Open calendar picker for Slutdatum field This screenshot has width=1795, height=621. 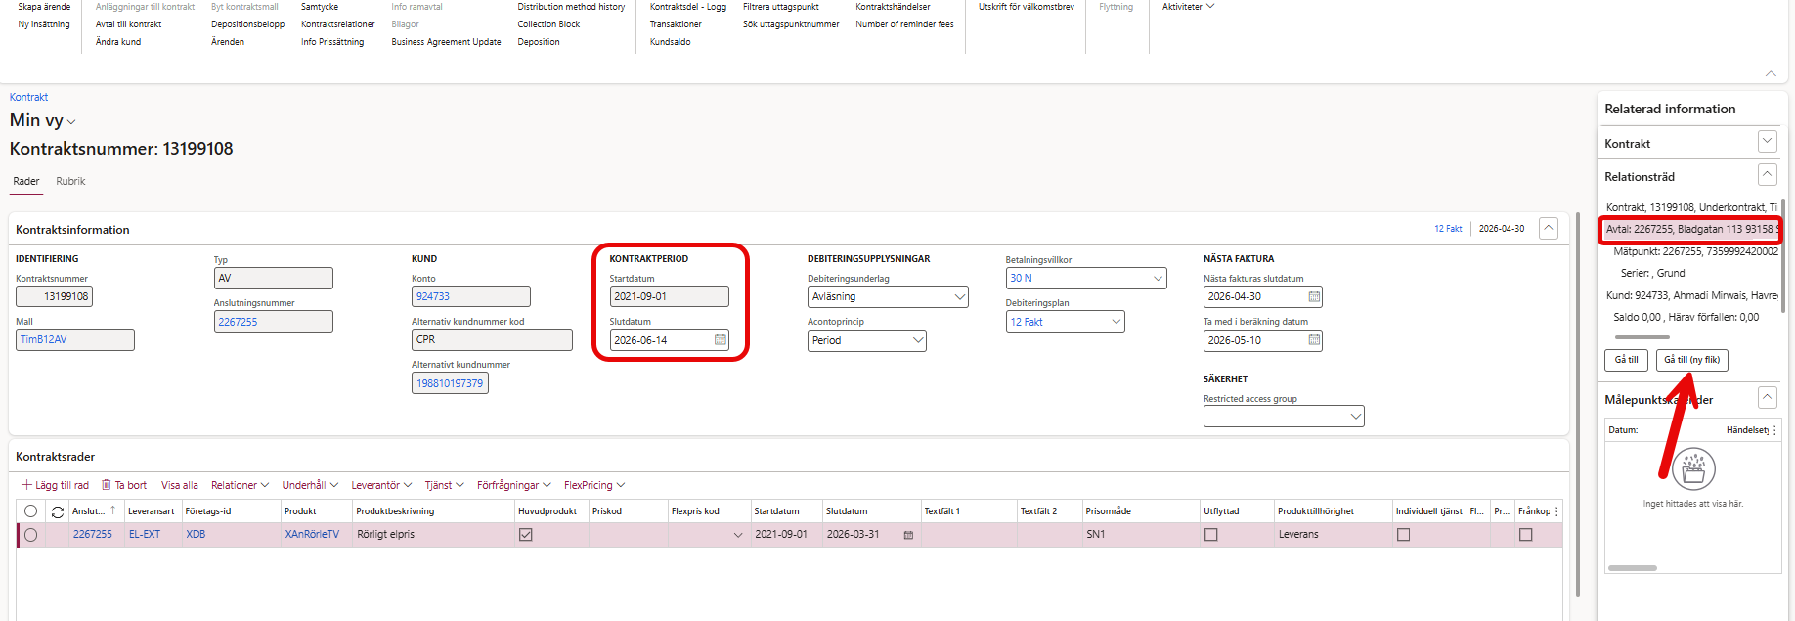point(721,340)
